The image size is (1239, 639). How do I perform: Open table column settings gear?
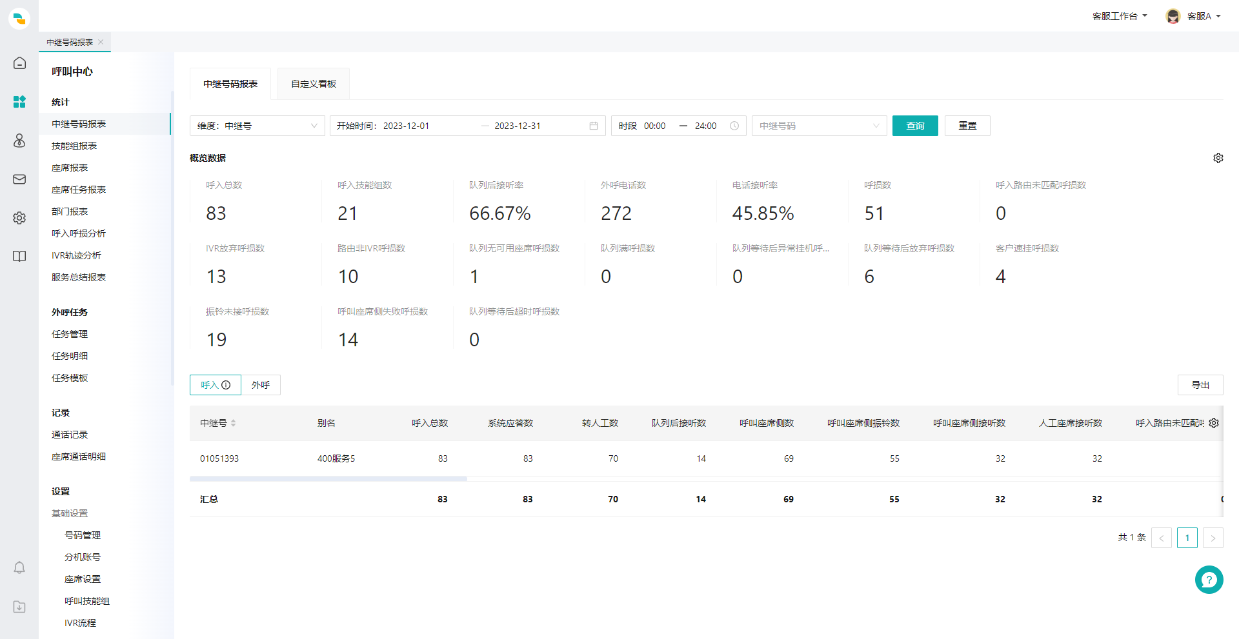[1214, 423]
